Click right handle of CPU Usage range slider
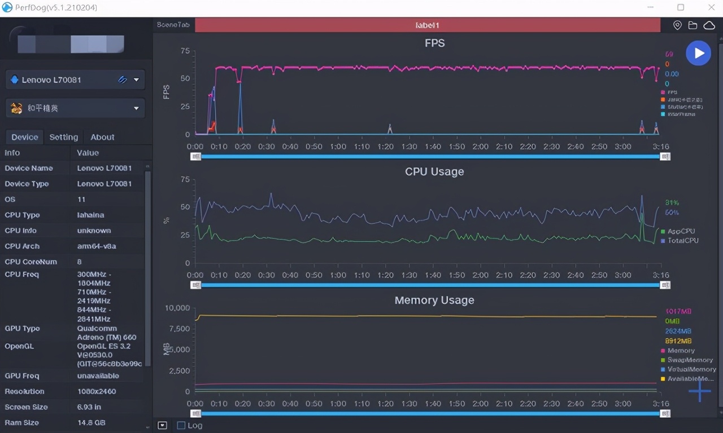 tap(665, 285)
